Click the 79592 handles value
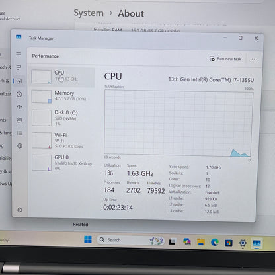Viewport: 275px width, 275px height. (156, 191)
